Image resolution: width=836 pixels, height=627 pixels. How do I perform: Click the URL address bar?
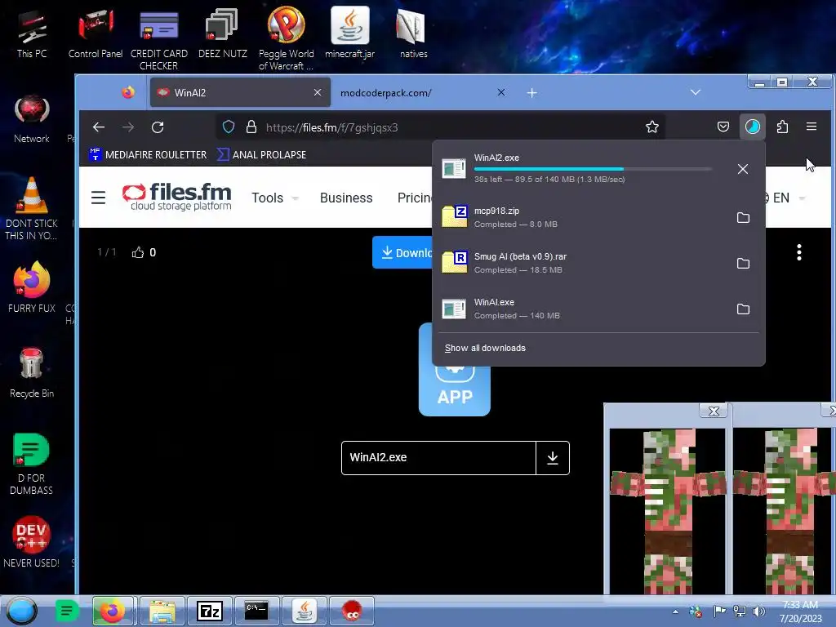point(440,127)
